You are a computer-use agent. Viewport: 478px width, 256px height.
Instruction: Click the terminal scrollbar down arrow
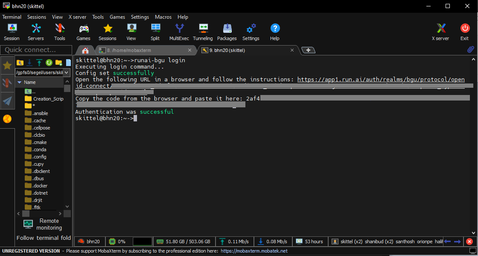pos(473,233)
